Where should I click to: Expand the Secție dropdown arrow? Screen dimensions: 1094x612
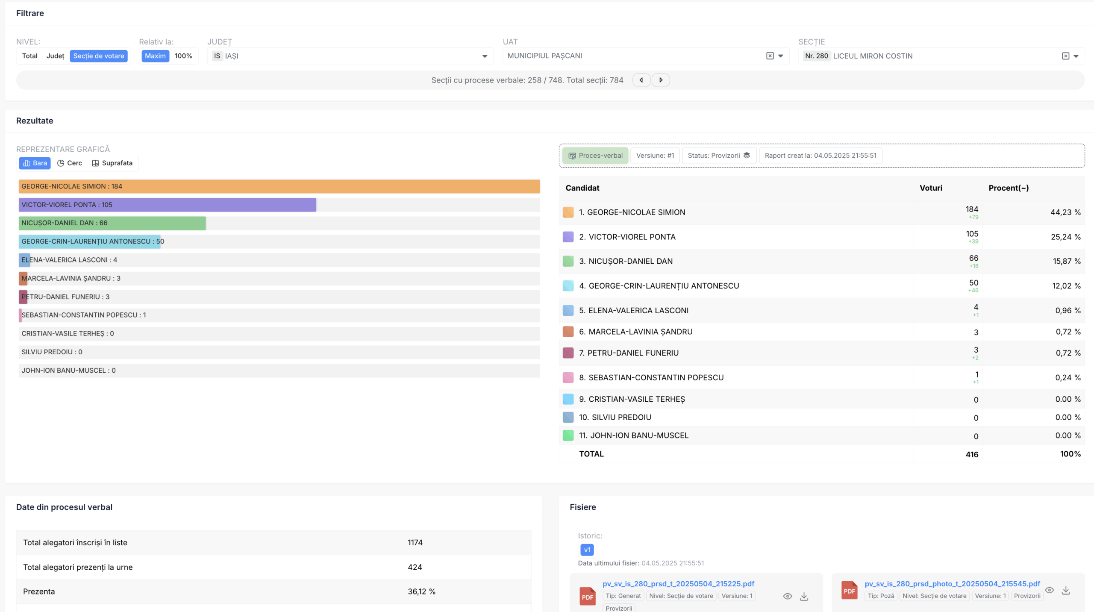click(1076, 56)
